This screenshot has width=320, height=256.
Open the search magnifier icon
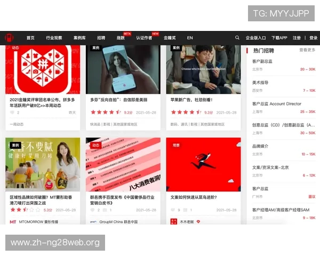(x=237, y=37)
